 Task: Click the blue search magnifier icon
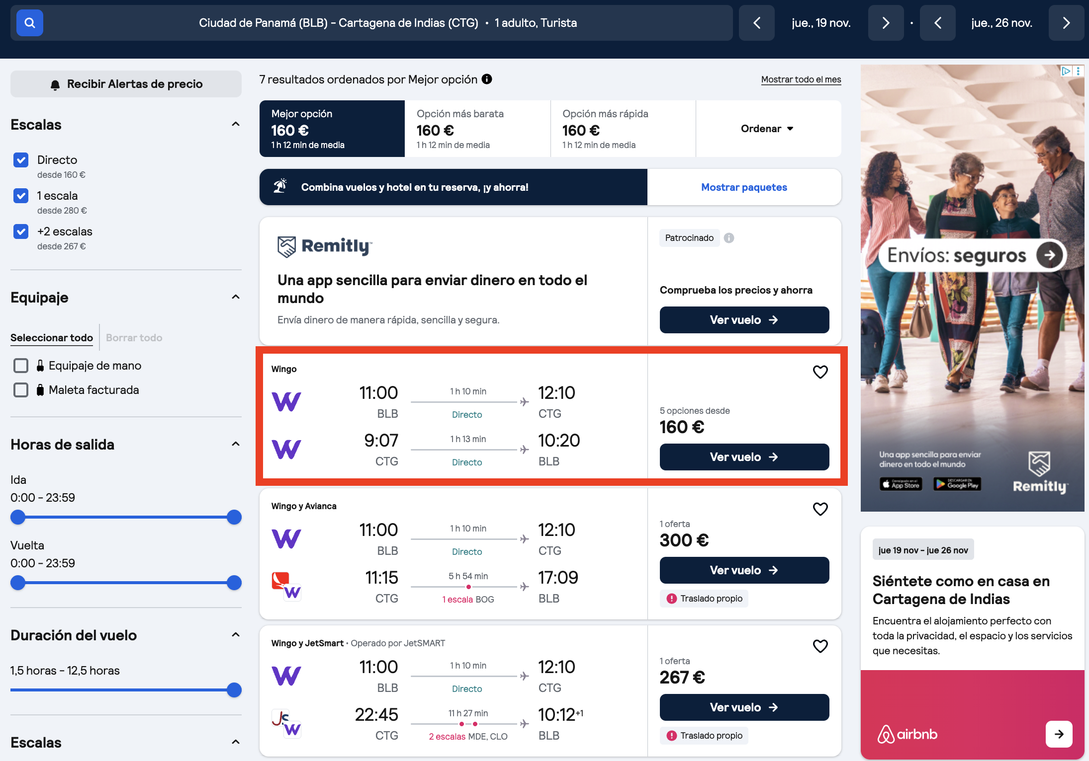(30, 23)
